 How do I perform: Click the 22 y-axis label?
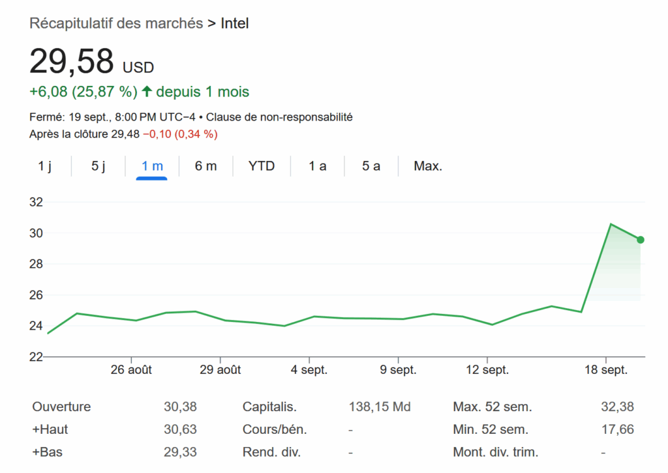pos(37,357)
